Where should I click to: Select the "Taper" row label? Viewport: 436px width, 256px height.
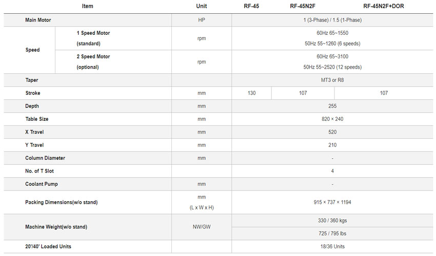(x=32, y=80)
